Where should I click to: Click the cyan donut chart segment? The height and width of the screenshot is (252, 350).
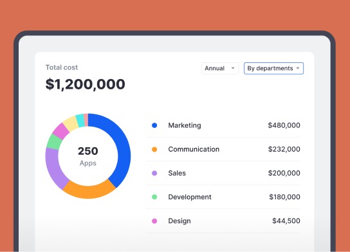(x=80, y=120)
